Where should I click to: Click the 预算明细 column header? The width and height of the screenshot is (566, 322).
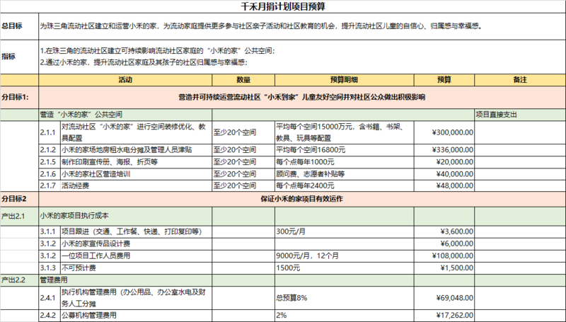click(345, 80)
